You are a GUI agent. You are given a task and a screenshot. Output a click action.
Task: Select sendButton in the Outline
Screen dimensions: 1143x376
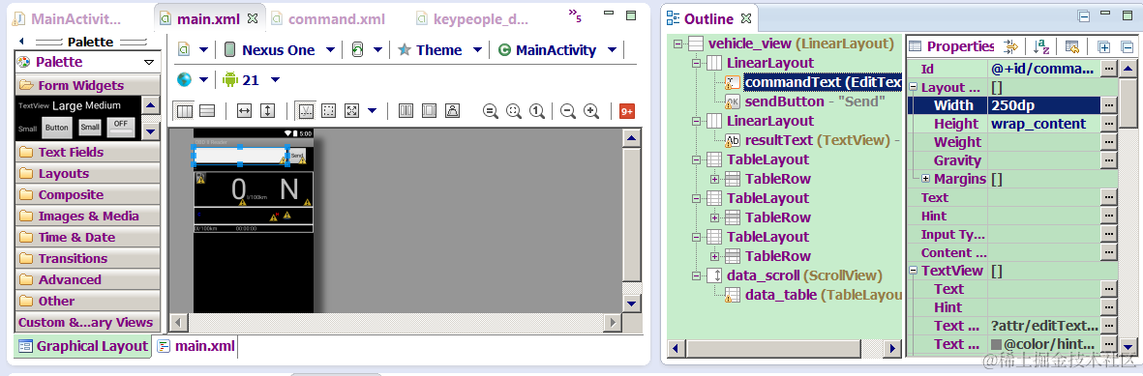point(805,101)
